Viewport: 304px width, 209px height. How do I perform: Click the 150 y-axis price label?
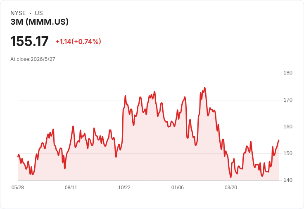(288, 153)
